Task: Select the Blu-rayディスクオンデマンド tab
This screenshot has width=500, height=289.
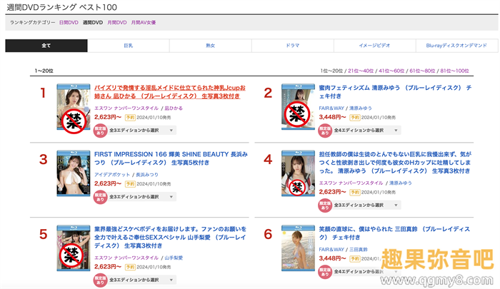Action: point(456,46)
